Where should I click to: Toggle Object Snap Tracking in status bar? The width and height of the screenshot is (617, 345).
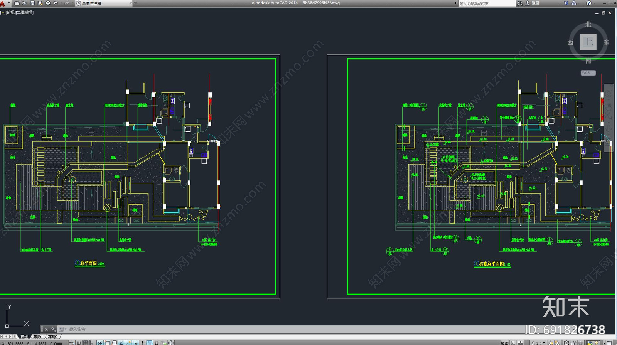tap(121, 343)
